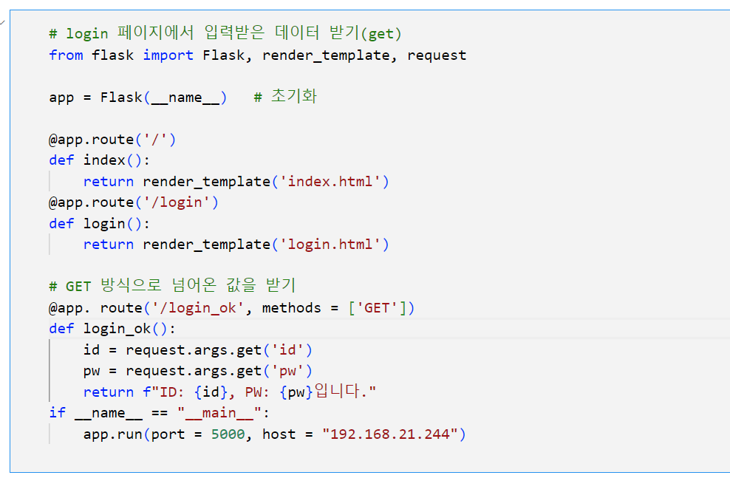Click the 'def login():' line

coord(100,223)
